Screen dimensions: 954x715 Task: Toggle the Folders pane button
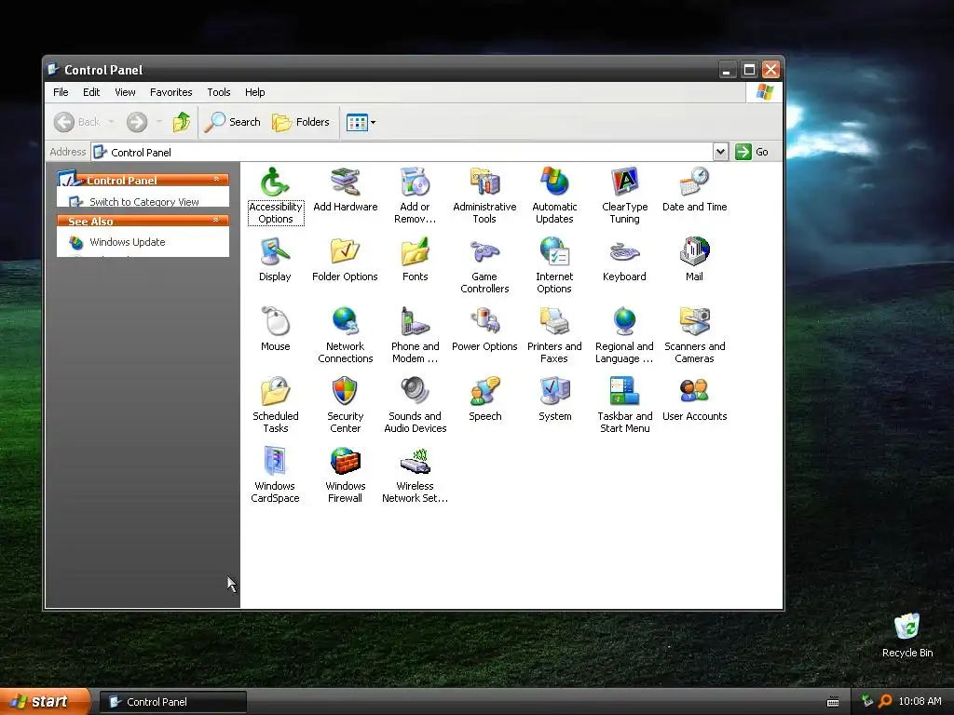pyautogui.click(x=301, y=122)
